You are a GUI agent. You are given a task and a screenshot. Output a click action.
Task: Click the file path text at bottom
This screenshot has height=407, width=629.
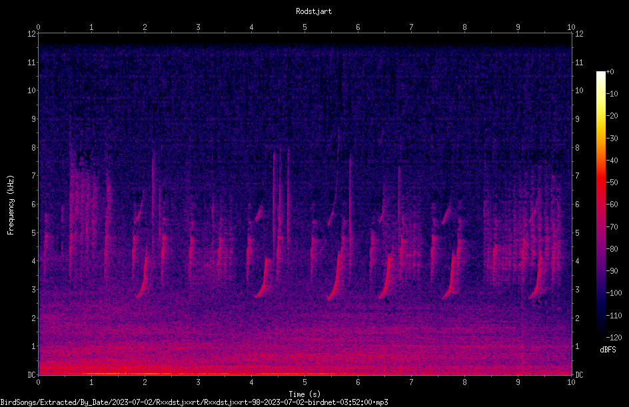coord(194,402)
